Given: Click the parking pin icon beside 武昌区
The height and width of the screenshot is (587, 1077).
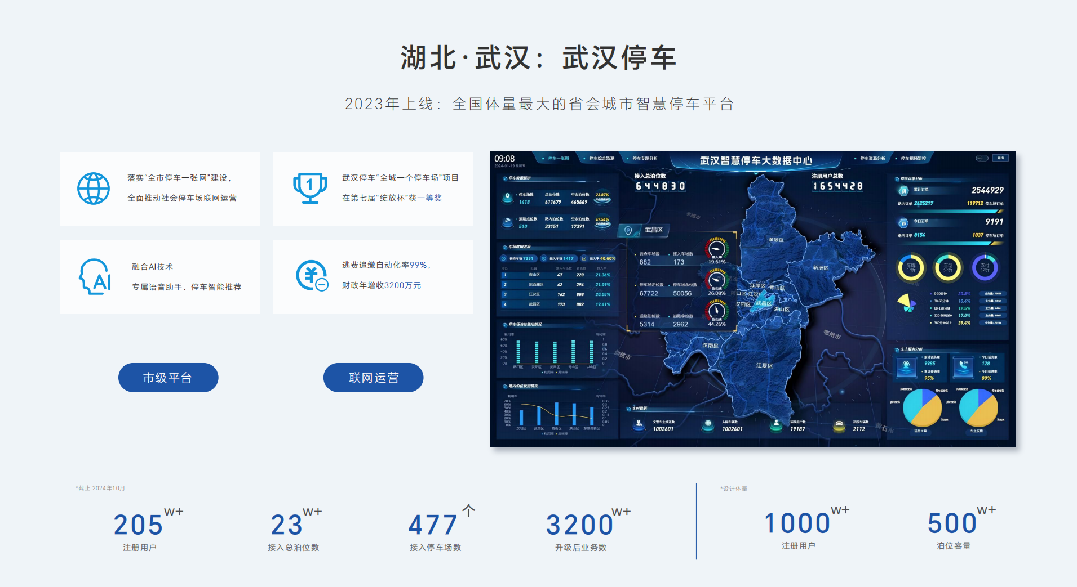Looking at the screenshot, I should click(x=628, y=230).
